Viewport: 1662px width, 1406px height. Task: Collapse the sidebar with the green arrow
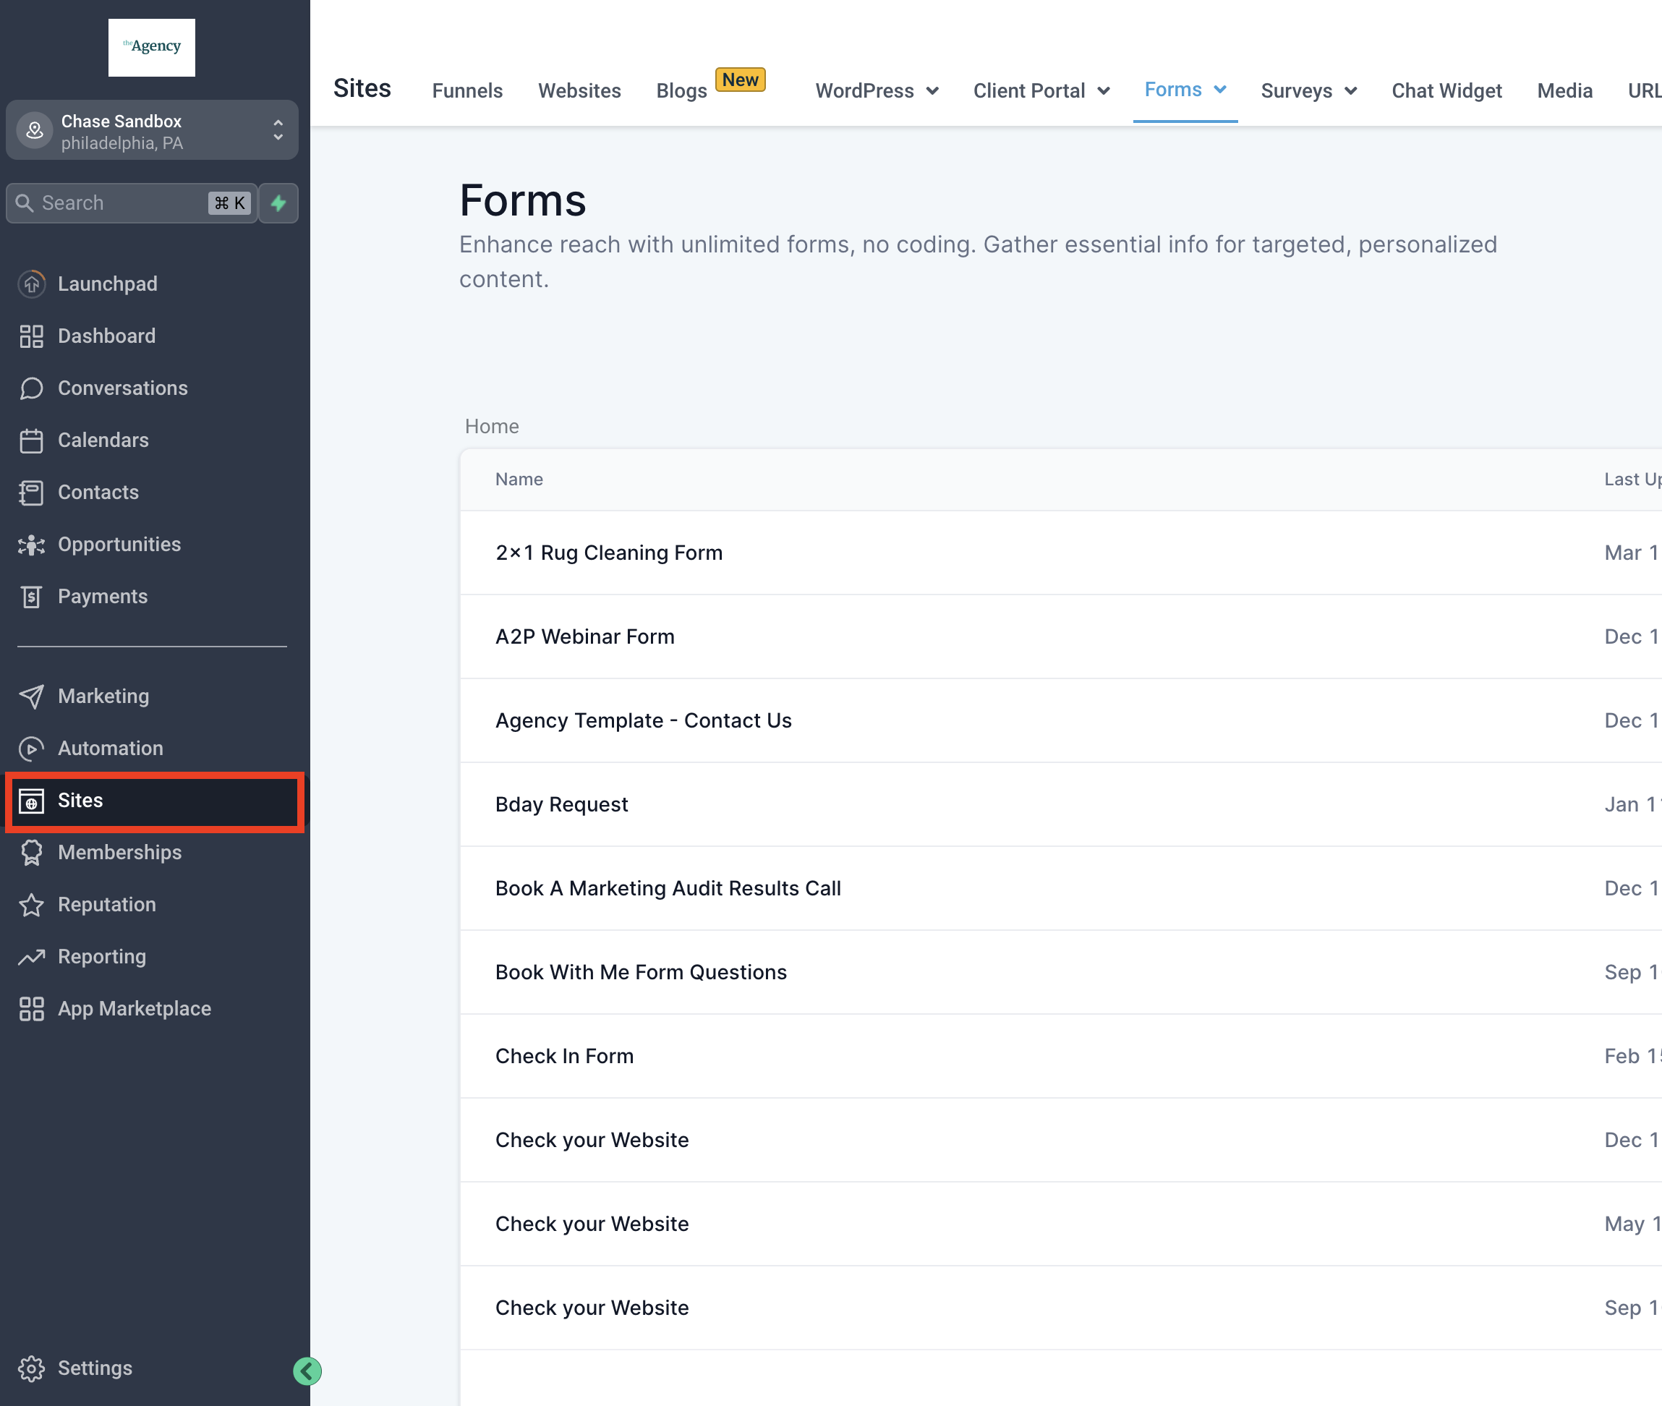click(306, 1371)
